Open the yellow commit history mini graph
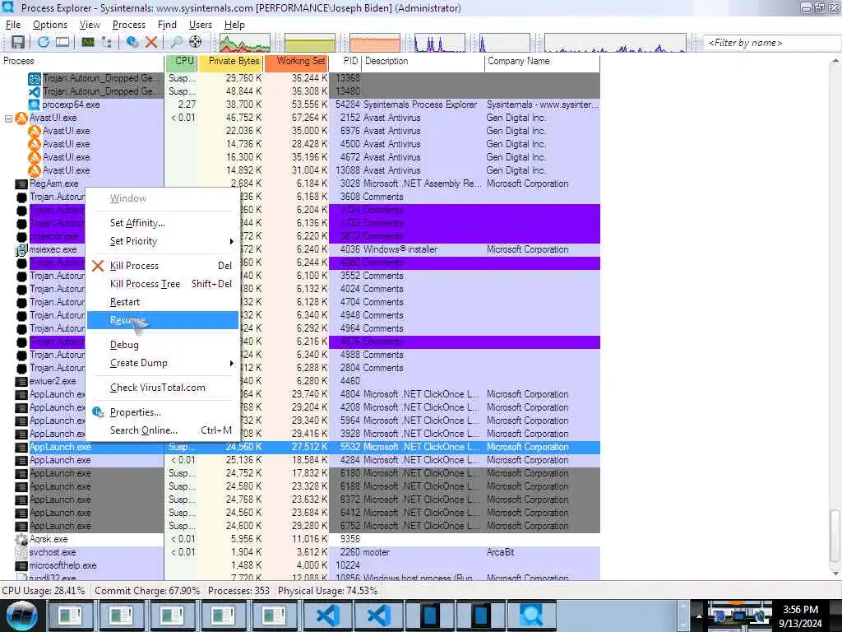Image resolution: width=842 pixels, height=632 pixels. click(310, 43)
